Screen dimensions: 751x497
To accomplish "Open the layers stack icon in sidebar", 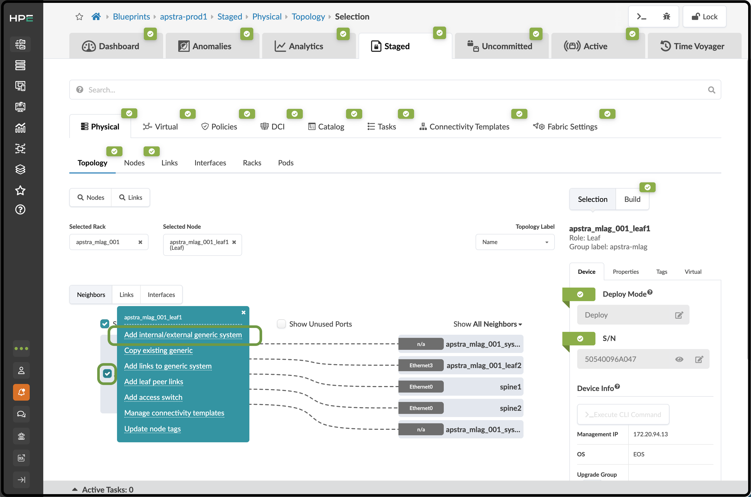I will 20,169.
